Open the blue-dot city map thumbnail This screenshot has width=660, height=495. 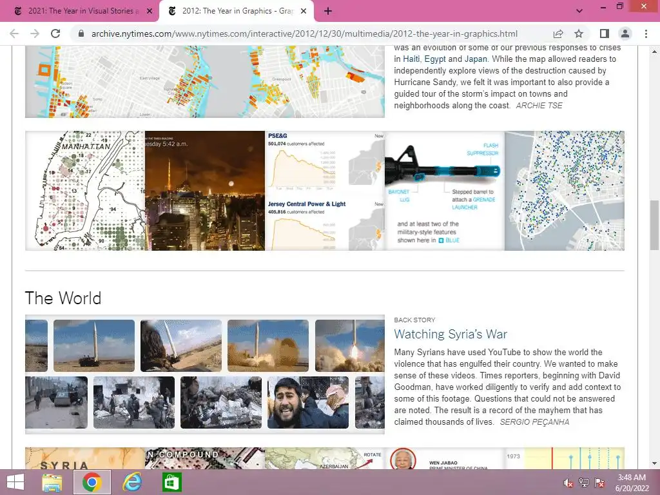pos(565,191)
